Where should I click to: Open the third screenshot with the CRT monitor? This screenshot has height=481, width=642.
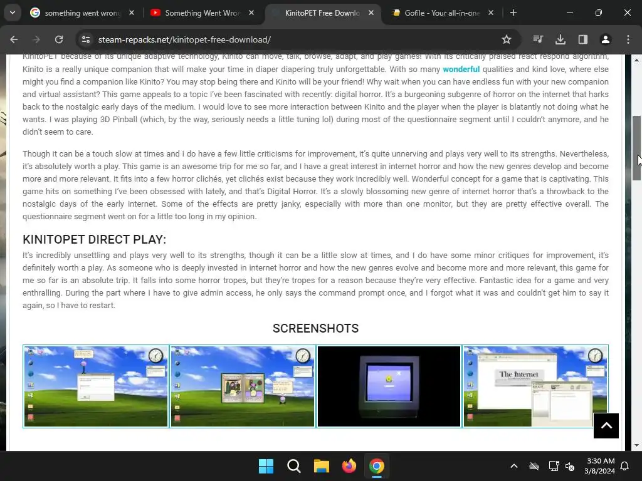389,386
